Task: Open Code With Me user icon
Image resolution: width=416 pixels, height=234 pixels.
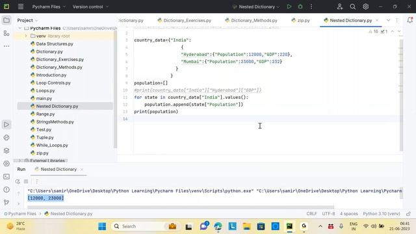Action: point(340,6)
